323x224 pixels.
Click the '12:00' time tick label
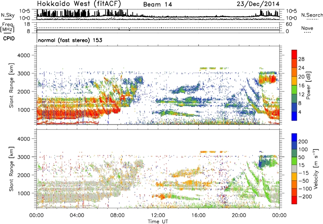[x=158, y=216]
